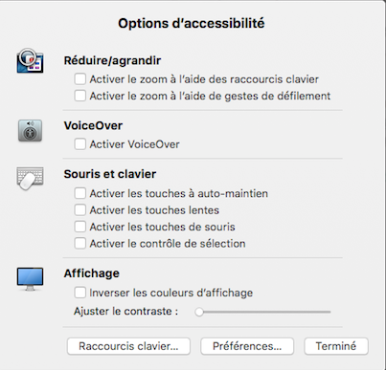Screen dimensions: 386x370
Task: Click the Terminé button
Action: [x=336, y=346]
